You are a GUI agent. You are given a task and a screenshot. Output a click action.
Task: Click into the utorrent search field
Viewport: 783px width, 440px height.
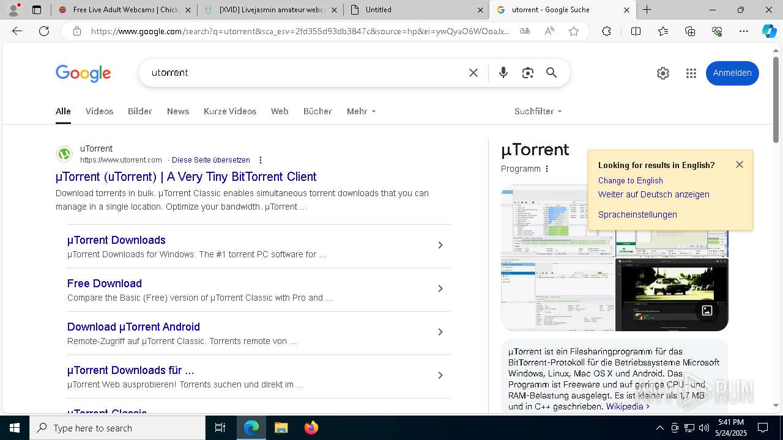[306, 73]
